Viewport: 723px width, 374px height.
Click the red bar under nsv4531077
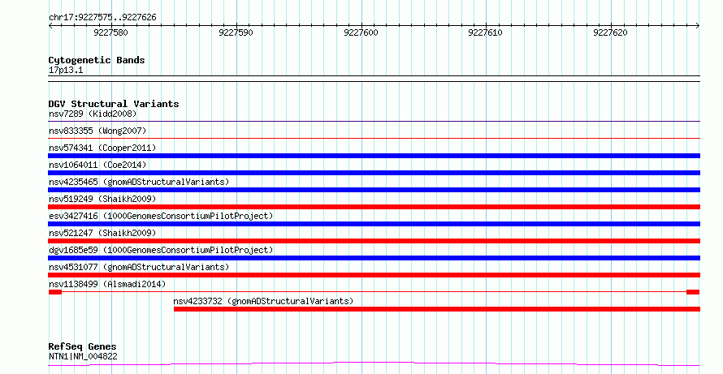(374, 275)
